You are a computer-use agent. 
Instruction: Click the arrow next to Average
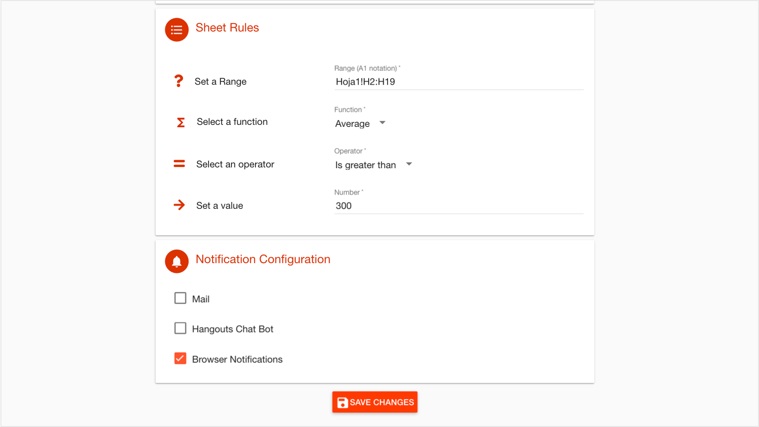pos(382,123)
